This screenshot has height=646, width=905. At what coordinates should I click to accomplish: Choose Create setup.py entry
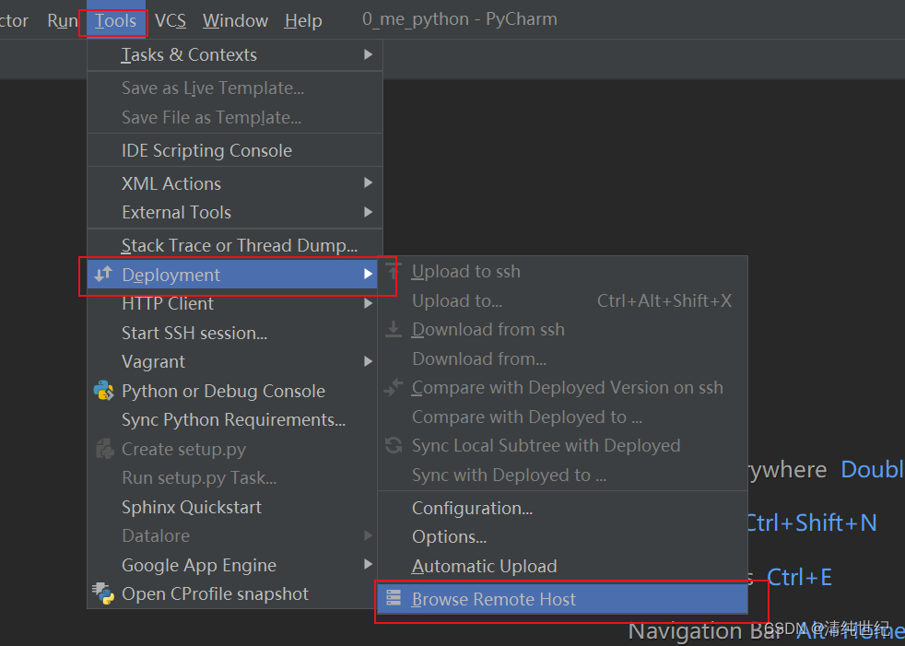pyautogui.click(x=232, y=449)
